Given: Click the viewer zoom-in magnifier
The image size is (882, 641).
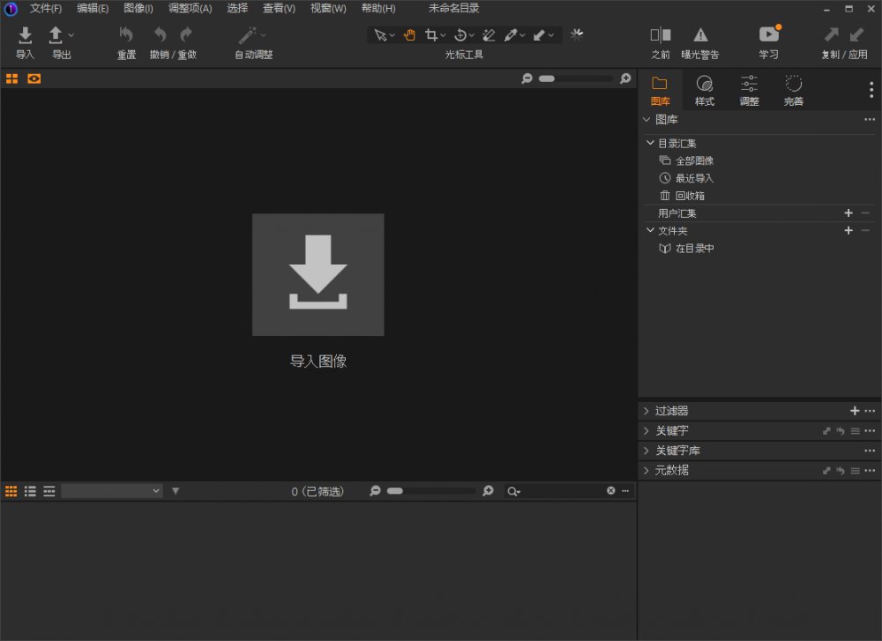Looking at the screenshot, I should (625, 78).
